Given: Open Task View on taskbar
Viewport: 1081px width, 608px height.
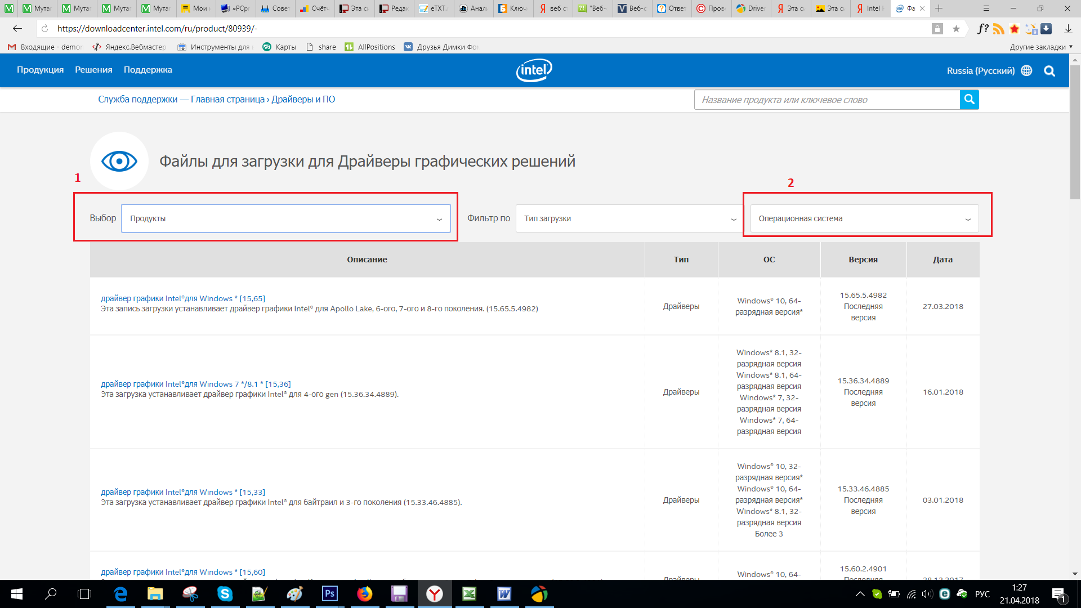Looking at the screenshot, I should (x=84, y=594).
